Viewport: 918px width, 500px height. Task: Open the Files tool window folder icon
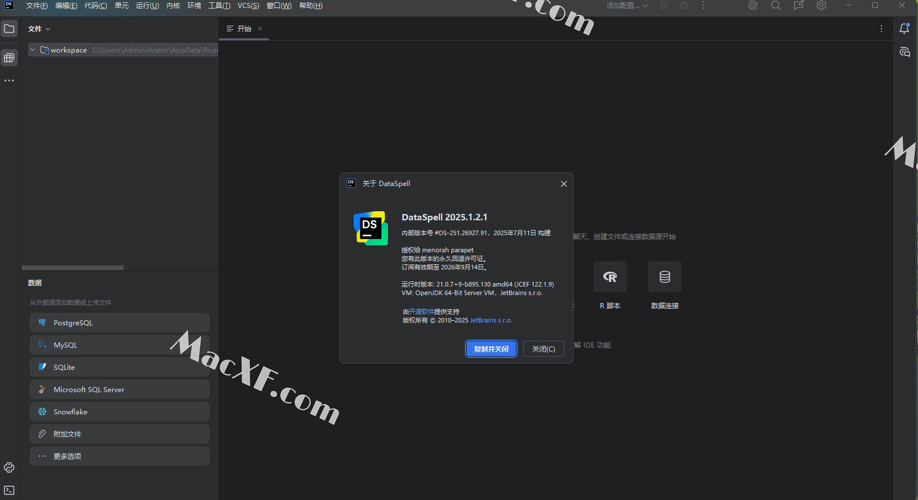[9, 29]
